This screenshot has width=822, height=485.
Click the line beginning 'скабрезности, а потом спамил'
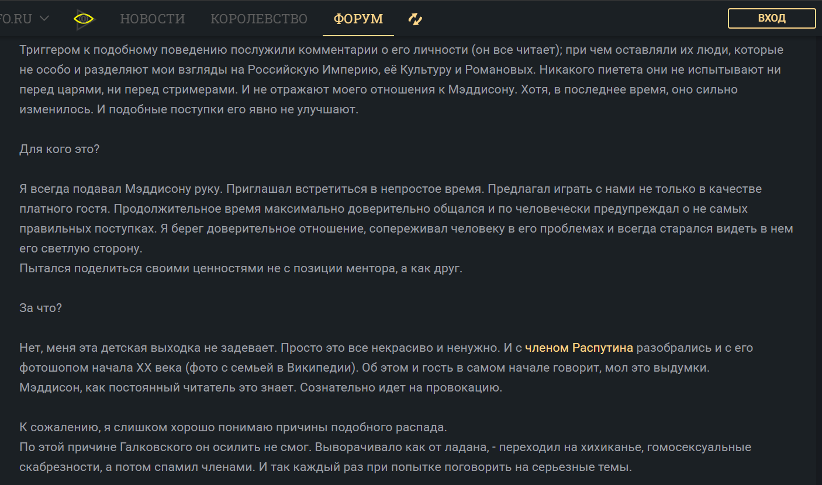[x=326, y=467]
